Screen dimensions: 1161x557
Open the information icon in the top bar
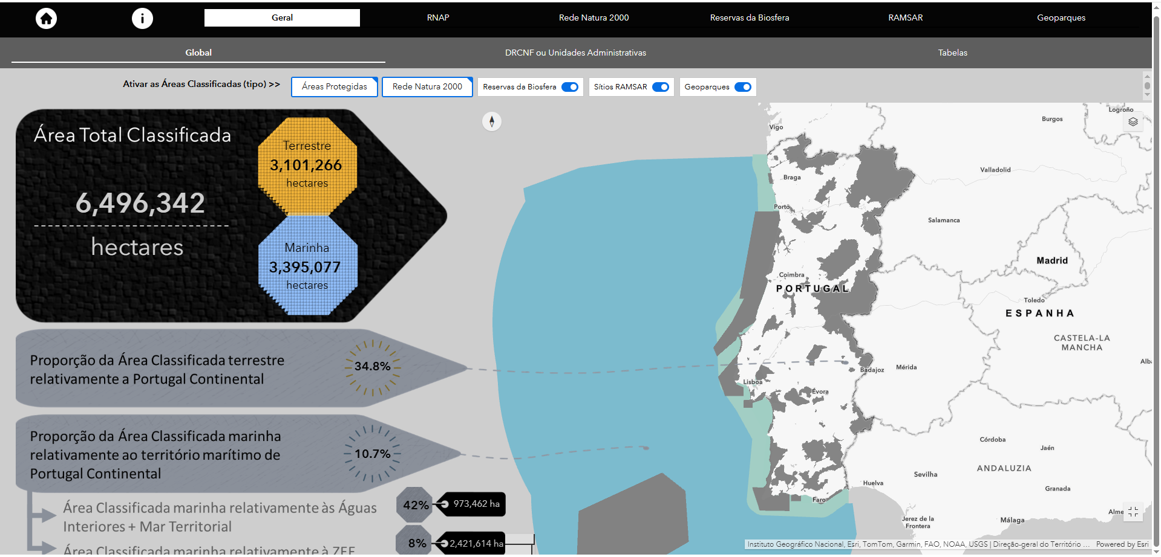coord(142,18)
